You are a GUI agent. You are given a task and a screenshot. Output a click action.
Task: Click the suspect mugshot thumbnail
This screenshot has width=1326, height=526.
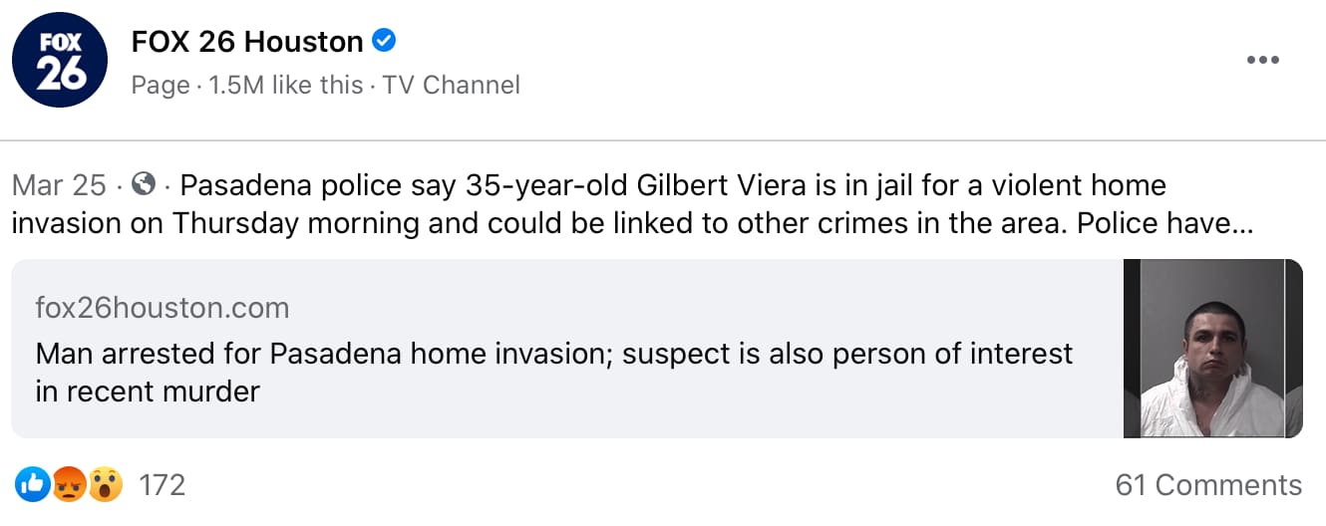click(x=1212, y=349)
